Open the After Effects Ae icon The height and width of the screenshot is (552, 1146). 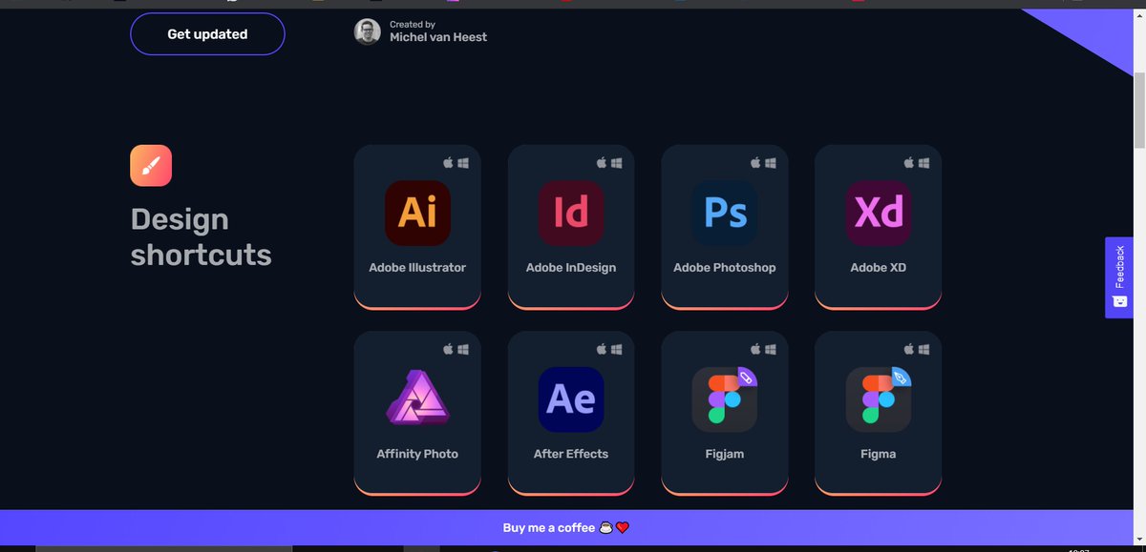pos(571,399)
